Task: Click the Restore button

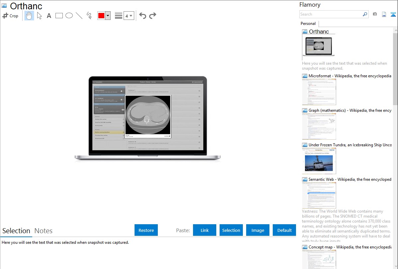Action: [146, 230]
